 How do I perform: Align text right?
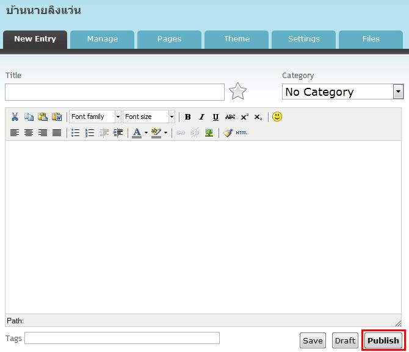(x=43, y=133)
